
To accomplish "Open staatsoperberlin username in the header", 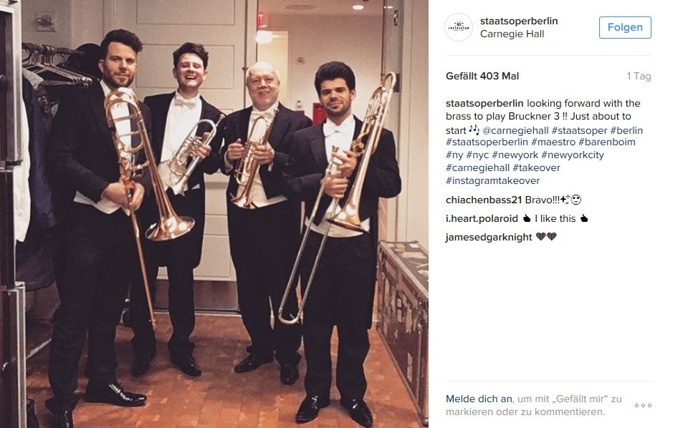I will coord(519,21).
